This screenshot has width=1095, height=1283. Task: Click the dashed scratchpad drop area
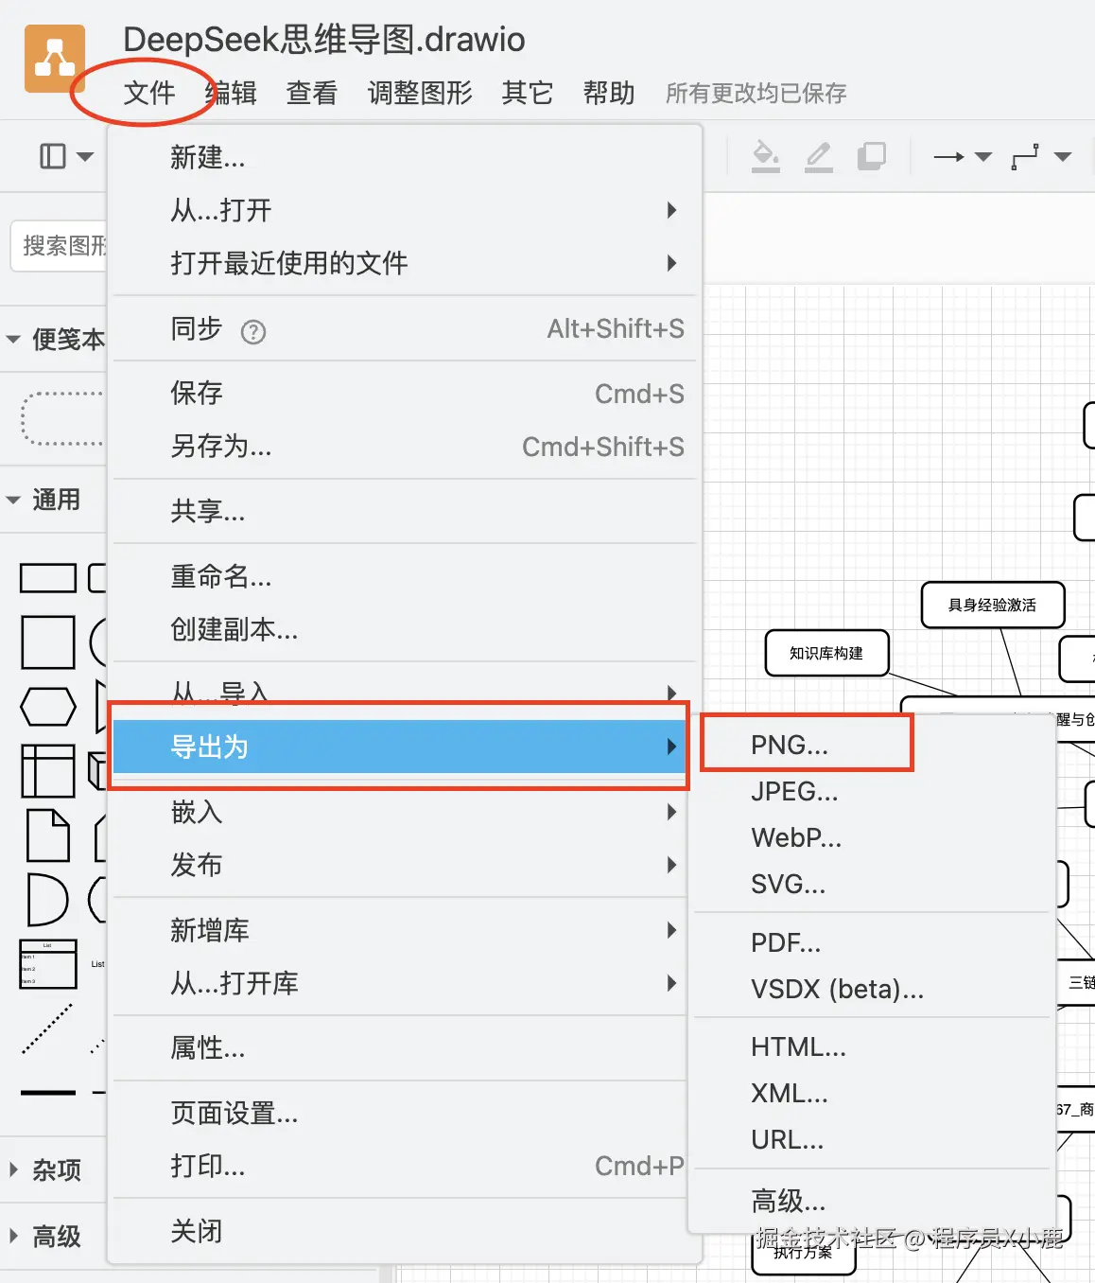coord(62,418)
